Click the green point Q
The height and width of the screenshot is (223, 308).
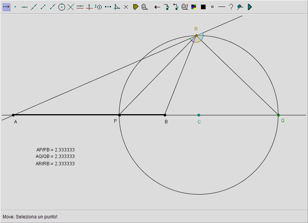pyautogui.click(x=278, y=115)
